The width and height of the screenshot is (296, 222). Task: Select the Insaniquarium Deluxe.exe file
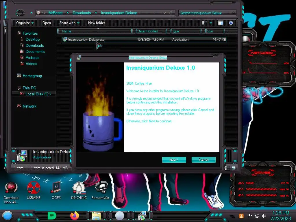(x=144, y=39)
